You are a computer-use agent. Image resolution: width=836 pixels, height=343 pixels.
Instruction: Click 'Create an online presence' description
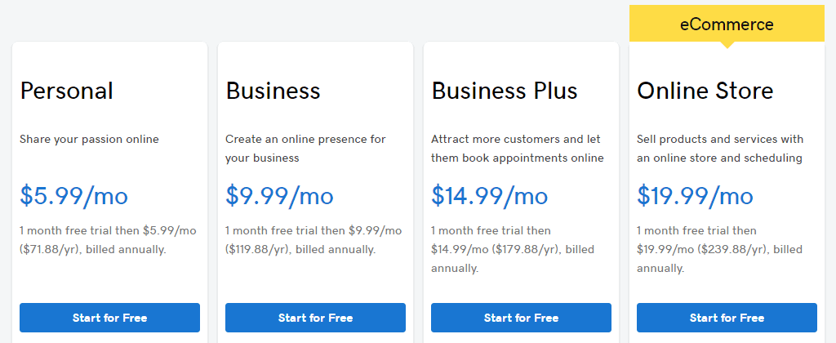pos(305,149)
